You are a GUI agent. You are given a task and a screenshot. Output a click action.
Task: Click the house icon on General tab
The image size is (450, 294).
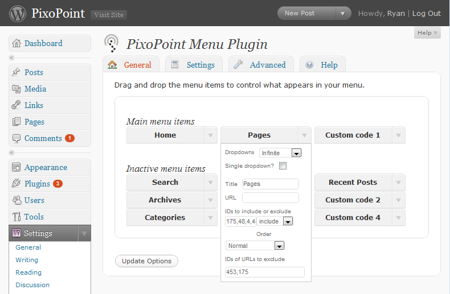click(112, 65)
